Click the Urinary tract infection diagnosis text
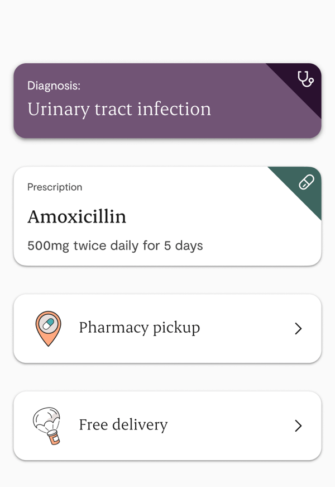Screen dimensions: 335x487 pyautogui.click(x=119, y=109)
